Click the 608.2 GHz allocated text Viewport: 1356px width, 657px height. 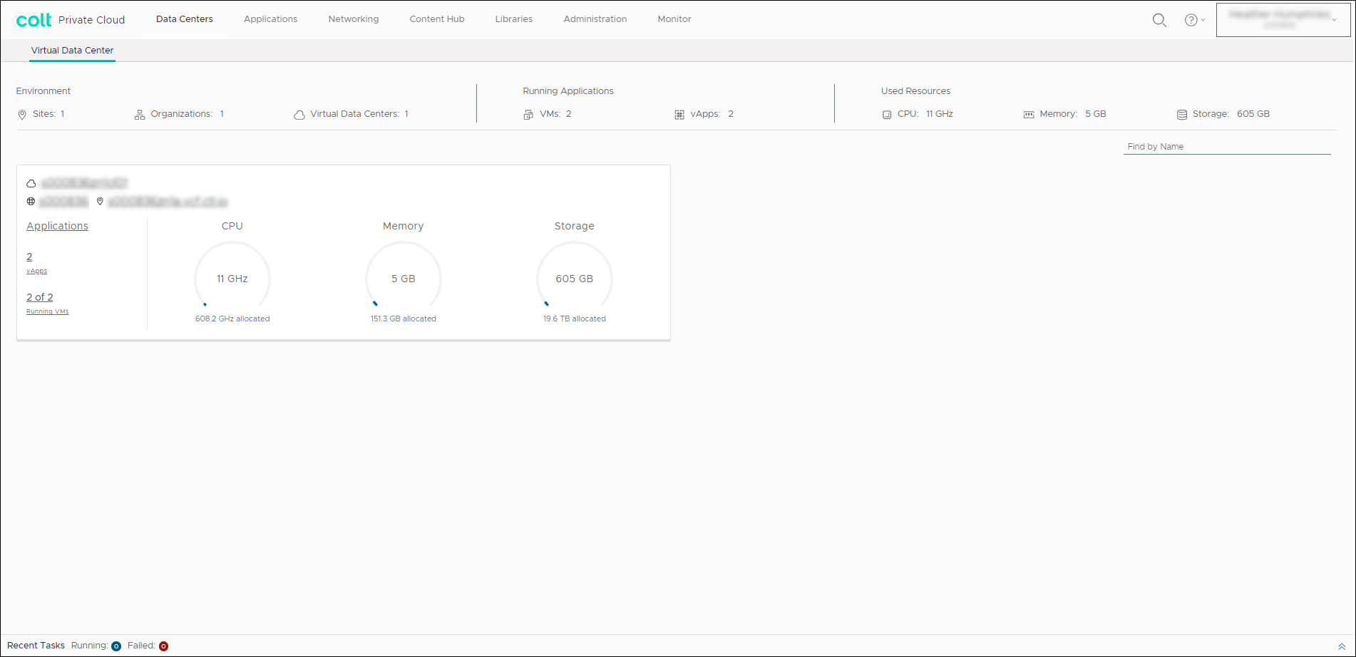pyautogui.click(x=232, y=319)
